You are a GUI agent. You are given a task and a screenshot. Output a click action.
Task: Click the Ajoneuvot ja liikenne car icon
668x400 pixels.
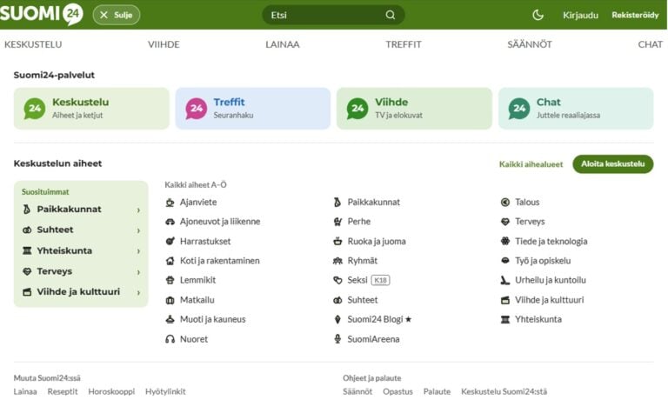point(170,222)
